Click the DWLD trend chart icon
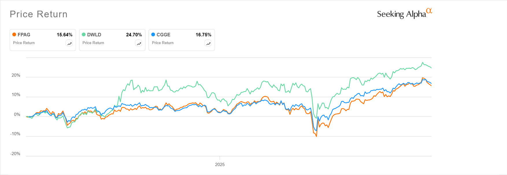This screenshot has height=175, width=507. pos(139,43)
